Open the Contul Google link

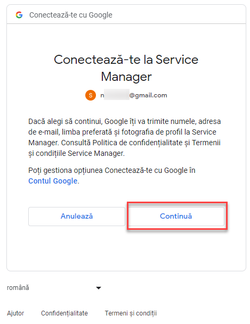[x=53, y=181]
